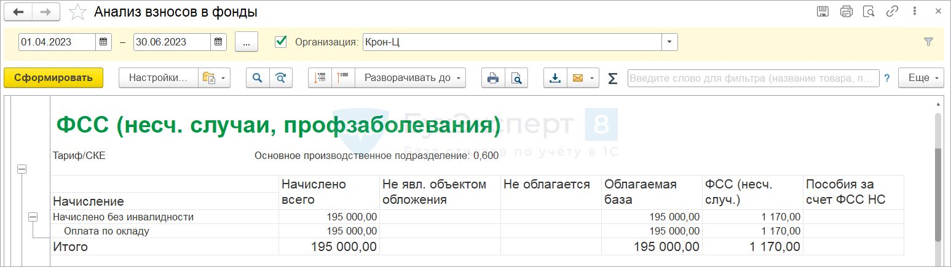The image size is (951, 267).
Task: Open the 'Еще' menu
Action: (x=920, y=78)
